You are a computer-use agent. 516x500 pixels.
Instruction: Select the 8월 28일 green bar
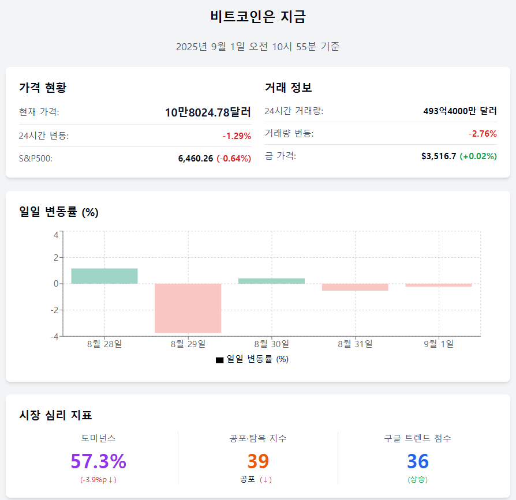click(x=104, y=276)
